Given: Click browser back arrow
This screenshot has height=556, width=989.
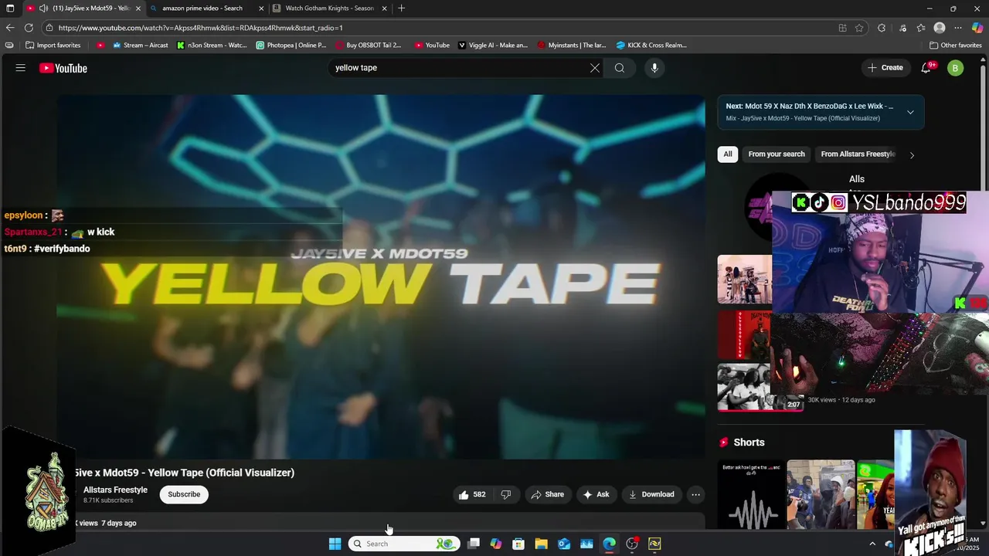Looking at the screenshot, I should click(x=10, y=28).
